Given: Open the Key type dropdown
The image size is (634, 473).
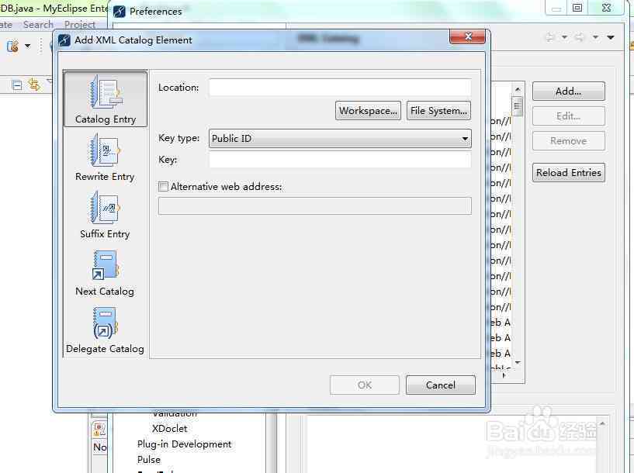Looking at the screenshot, I should tap(340, 139).
